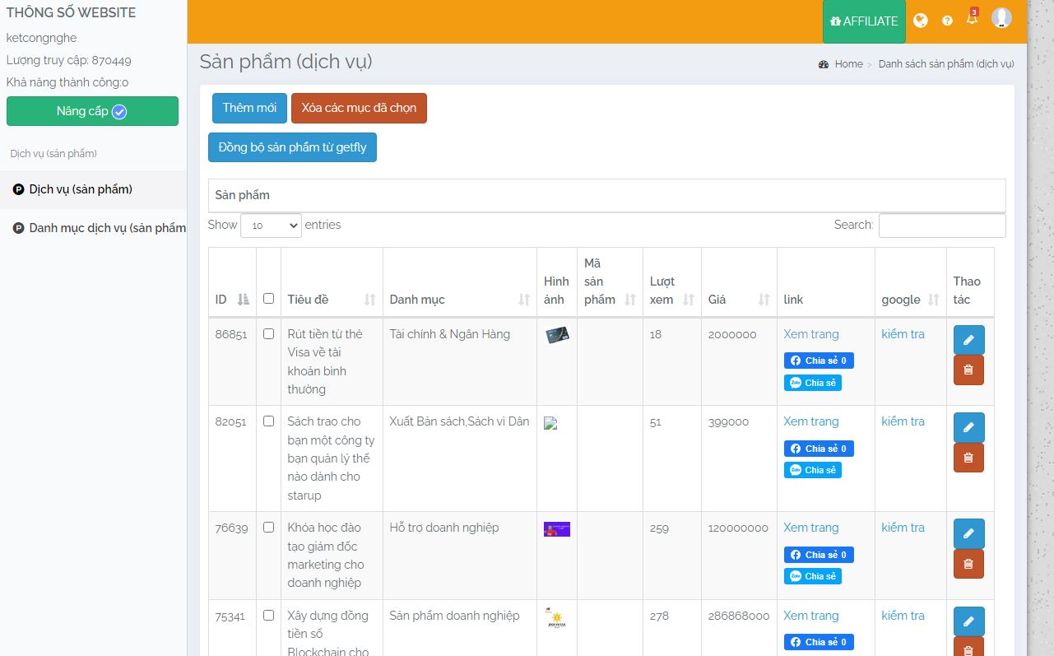1054x656 pixels.
Task: Click Facebook share button for product 86851
Action: [x=819, y=361]
